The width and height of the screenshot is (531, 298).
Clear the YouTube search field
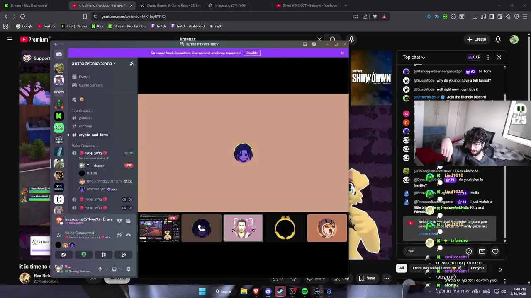click(x=319, y=39)
